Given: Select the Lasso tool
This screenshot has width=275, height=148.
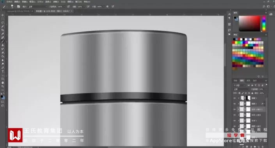Looking at the screenshot, I should click(3, 23).
